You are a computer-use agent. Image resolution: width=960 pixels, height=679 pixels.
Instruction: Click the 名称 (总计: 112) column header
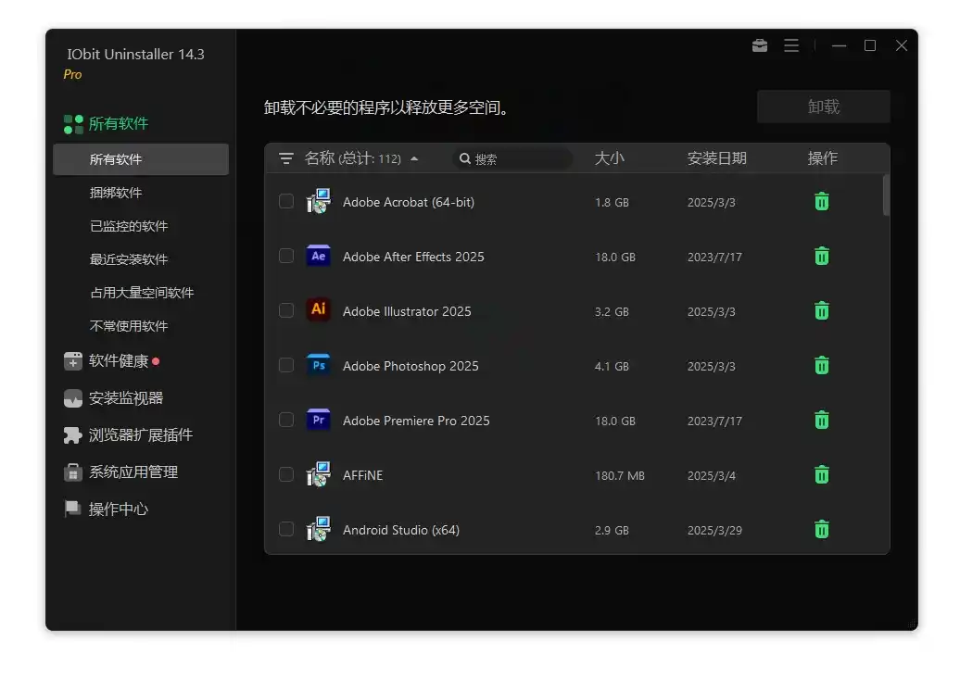pos(353,158)
